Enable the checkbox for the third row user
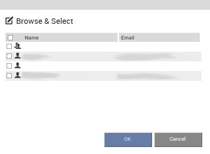This screenshot has height=154, width=210. [x=9, y=66]
